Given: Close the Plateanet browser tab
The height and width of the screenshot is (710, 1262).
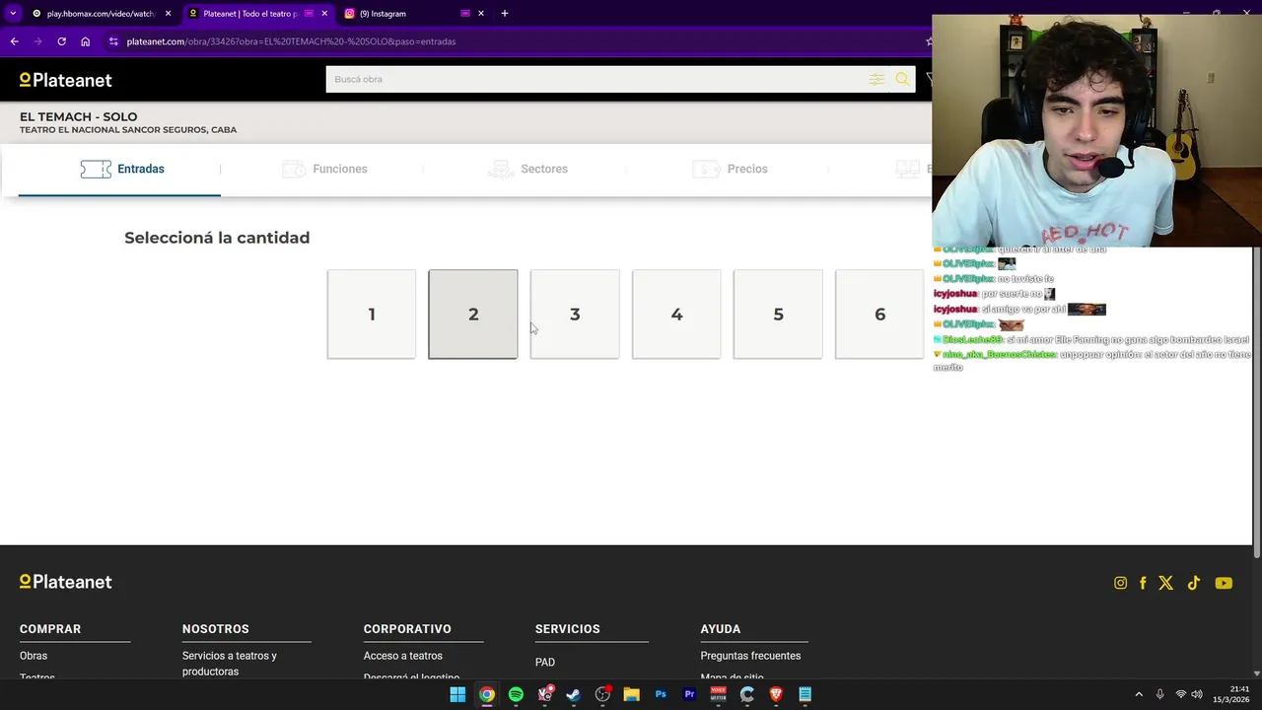Looking at the screenshot, I should (x=324, y=14).
